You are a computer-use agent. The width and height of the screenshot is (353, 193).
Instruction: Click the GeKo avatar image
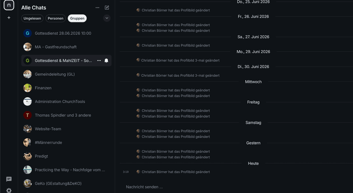[x=27, y=183]
